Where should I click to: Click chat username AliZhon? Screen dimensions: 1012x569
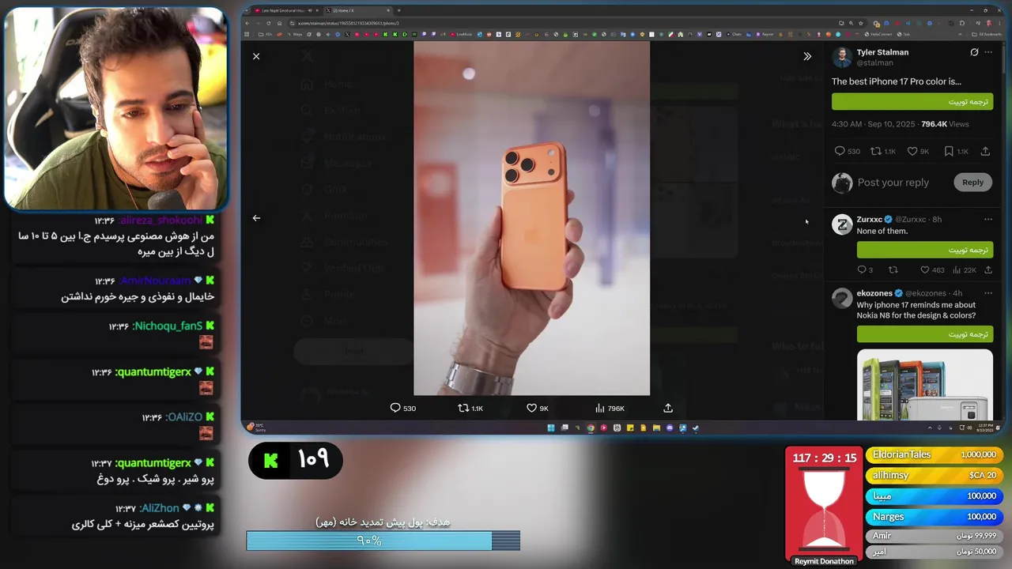click(x=160, y=508)
